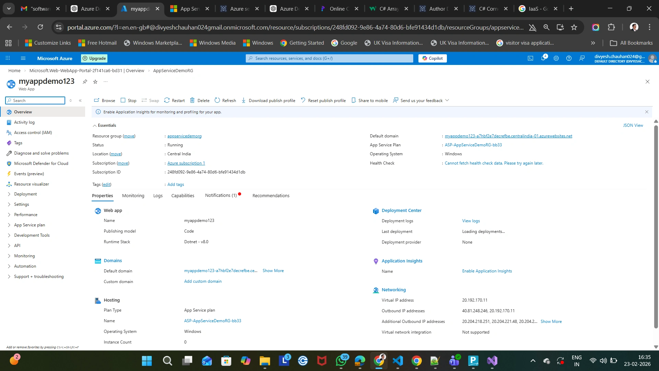Reset publish profile
The image size is (659, 371).
point(323,101)
